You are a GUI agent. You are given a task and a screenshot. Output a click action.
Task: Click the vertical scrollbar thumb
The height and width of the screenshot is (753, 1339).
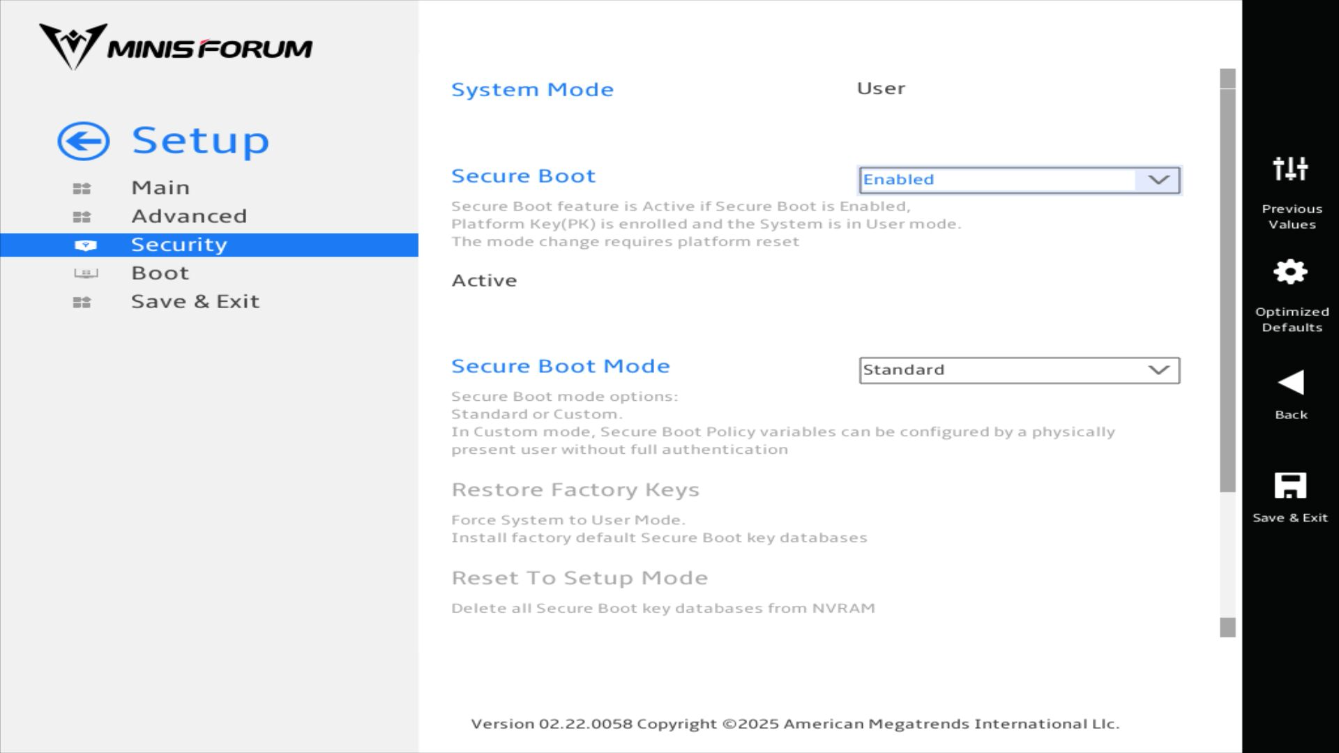tap(1227, 289)
